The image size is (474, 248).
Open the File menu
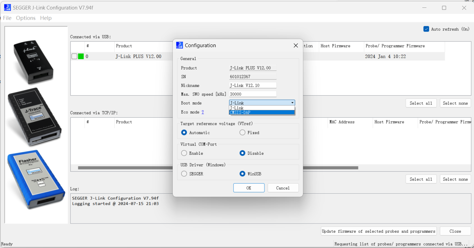coord(7,18)
